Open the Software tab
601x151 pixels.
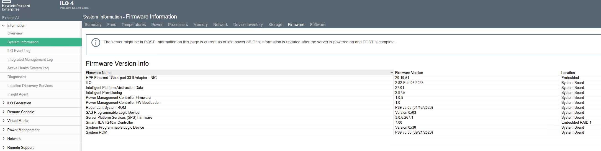[x=317, y=25]
